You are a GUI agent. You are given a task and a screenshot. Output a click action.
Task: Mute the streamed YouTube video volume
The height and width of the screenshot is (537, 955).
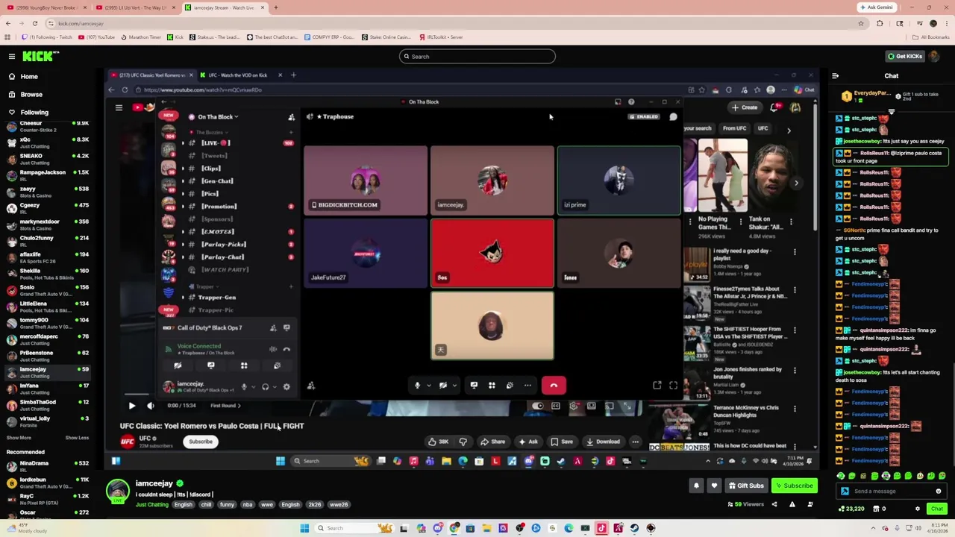click(150, 406)
